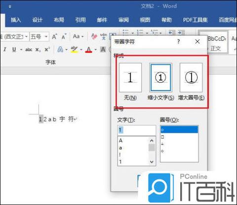Open the PDF工具集 ribbon tab
Viewport: 237px width, 205px height.
click(196, 20)
